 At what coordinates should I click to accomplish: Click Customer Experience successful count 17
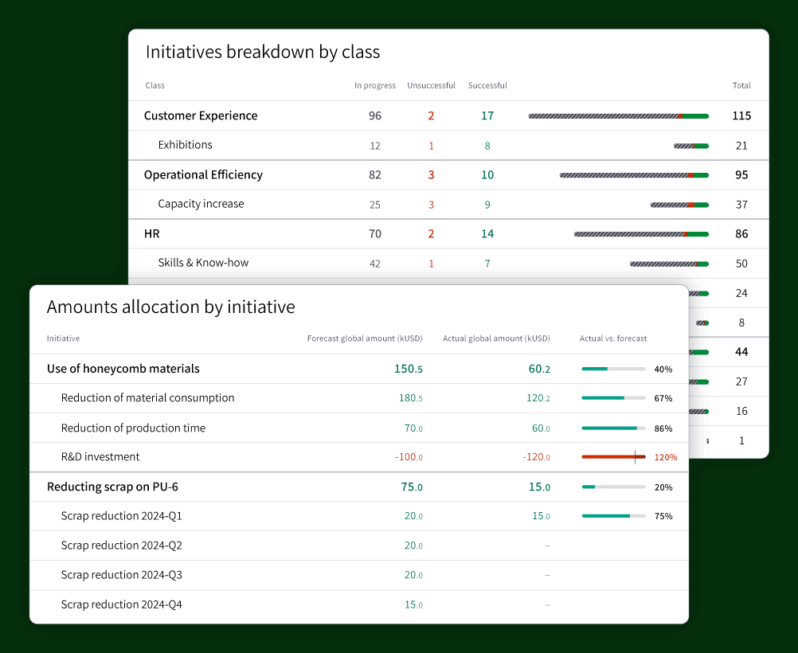487,116
